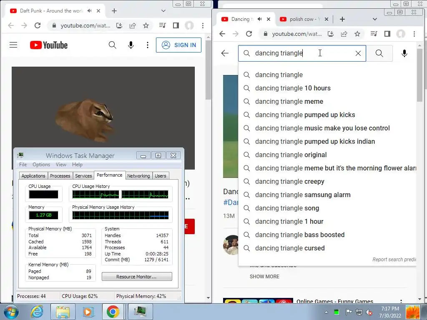Reload page in right Chrome window
The width and height of the screenshot is (427, 320).
coord(249,34)
